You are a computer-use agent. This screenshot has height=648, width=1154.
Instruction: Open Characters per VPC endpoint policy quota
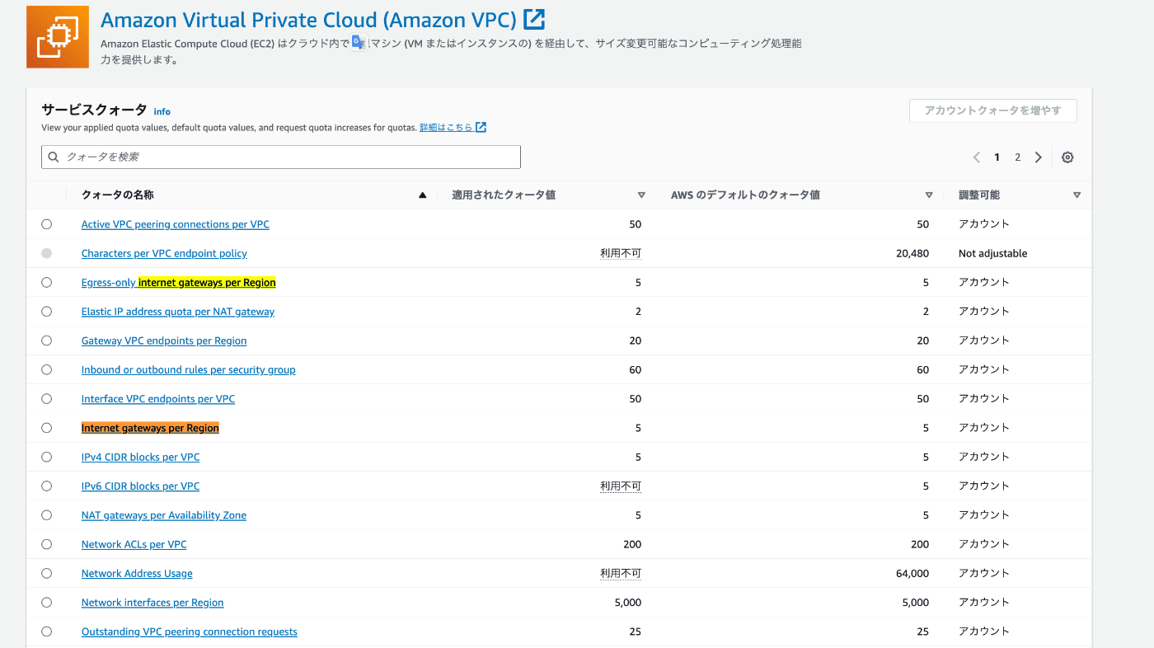164,253
